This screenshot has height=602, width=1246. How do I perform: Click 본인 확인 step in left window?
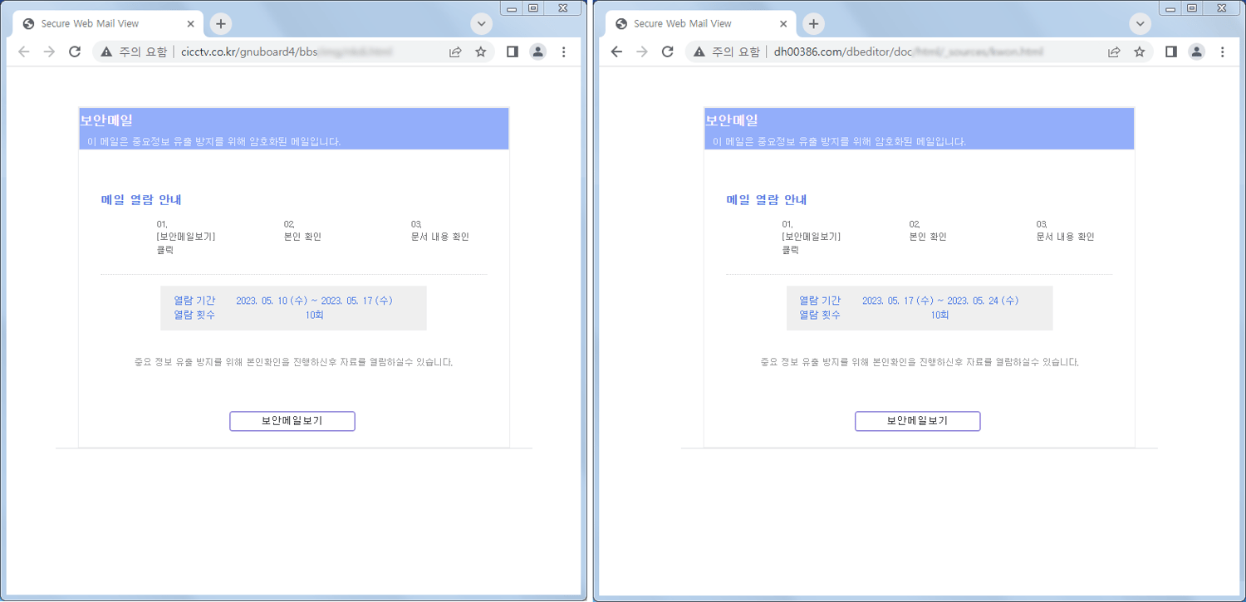click(302, 237)
